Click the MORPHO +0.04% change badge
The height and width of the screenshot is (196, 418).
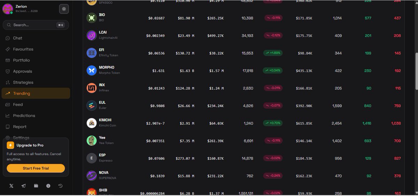click(x=272, y=70)
